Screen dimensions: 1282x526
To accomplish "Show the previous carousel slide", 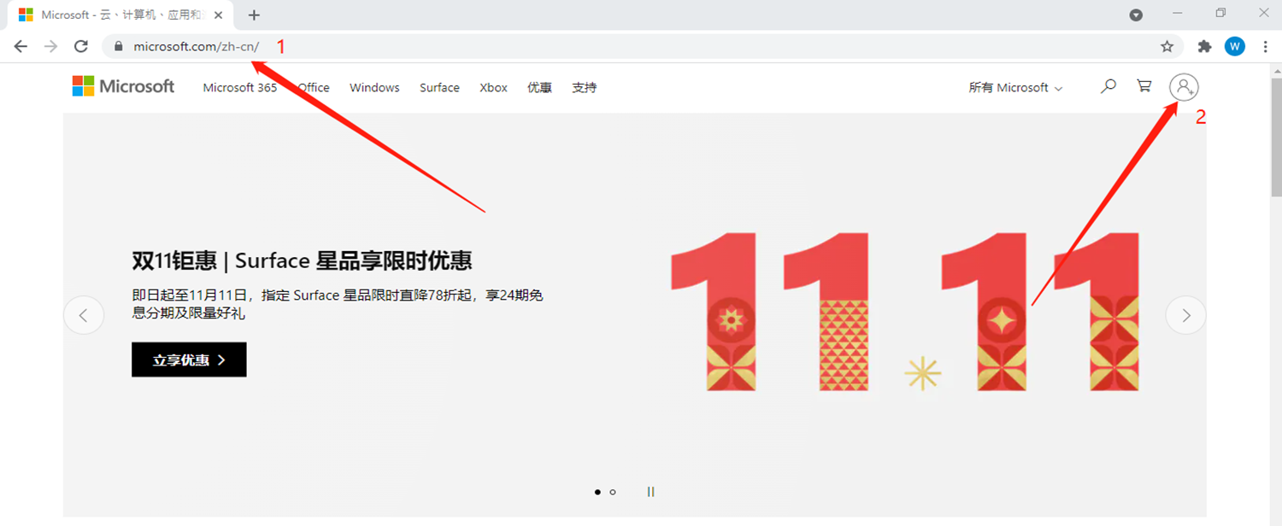I will click(84, 316).
